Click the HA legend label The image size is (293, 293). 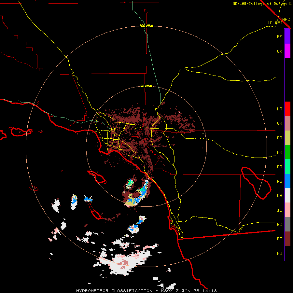pos(279,109)
